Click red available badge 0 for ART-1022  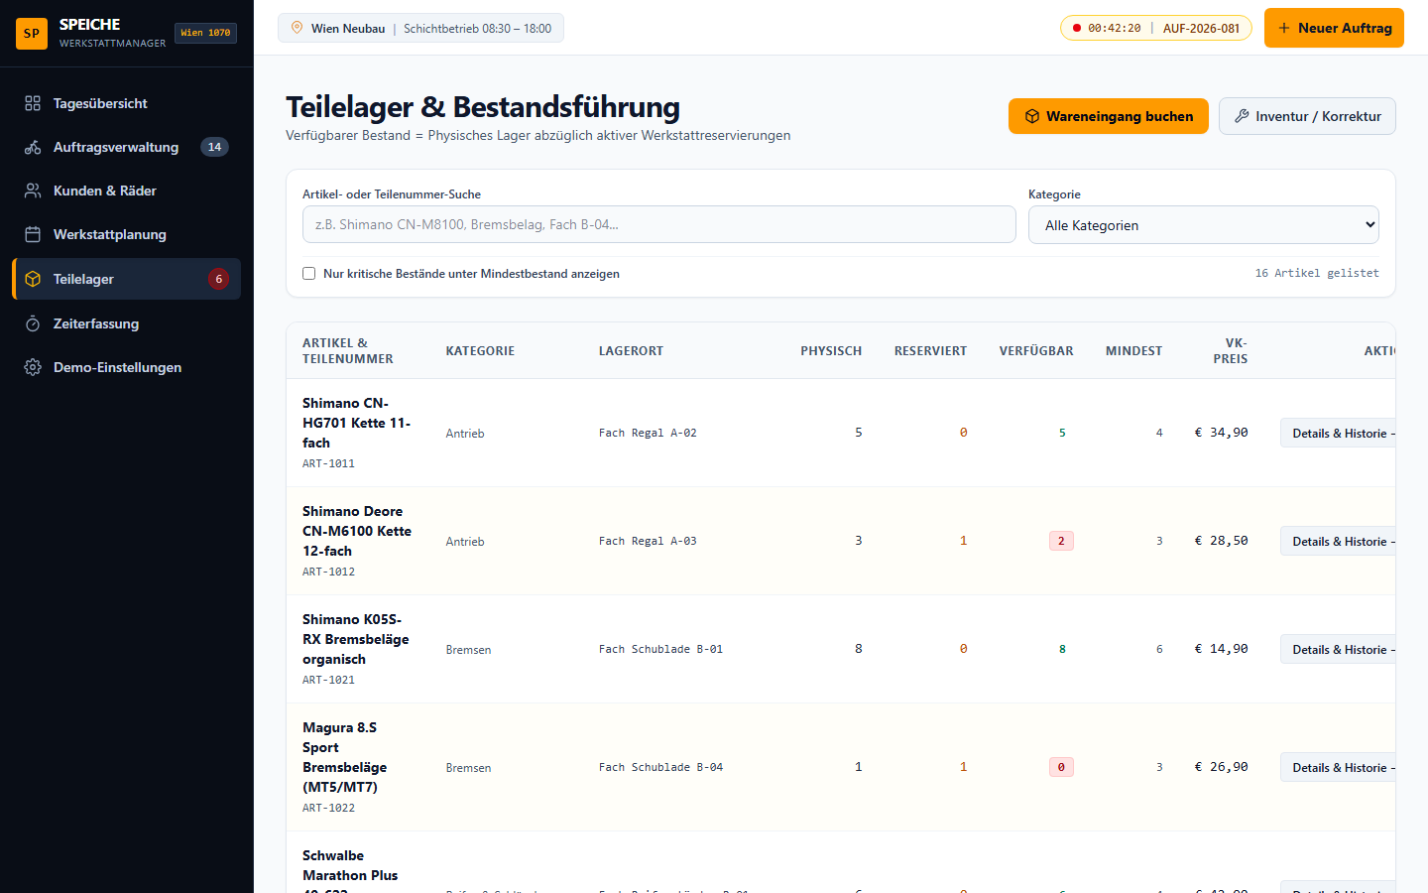[1061, 767]
